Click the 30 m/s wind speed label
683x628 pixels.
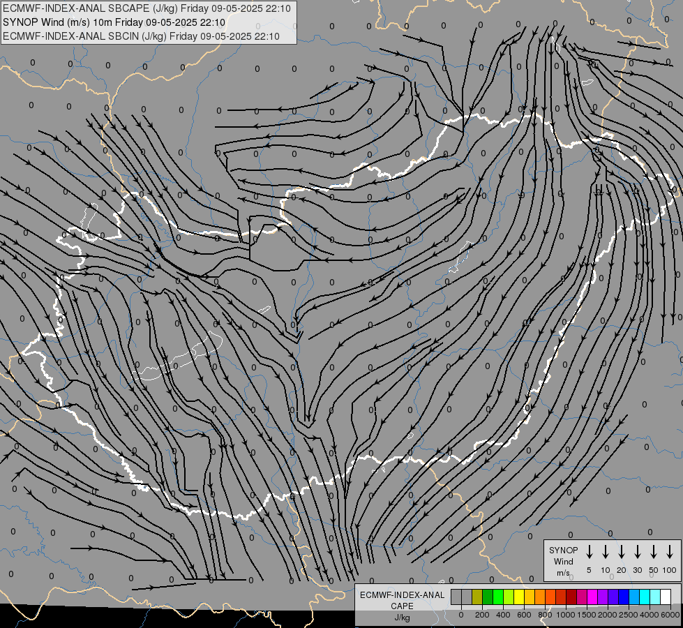click(637, 570)
